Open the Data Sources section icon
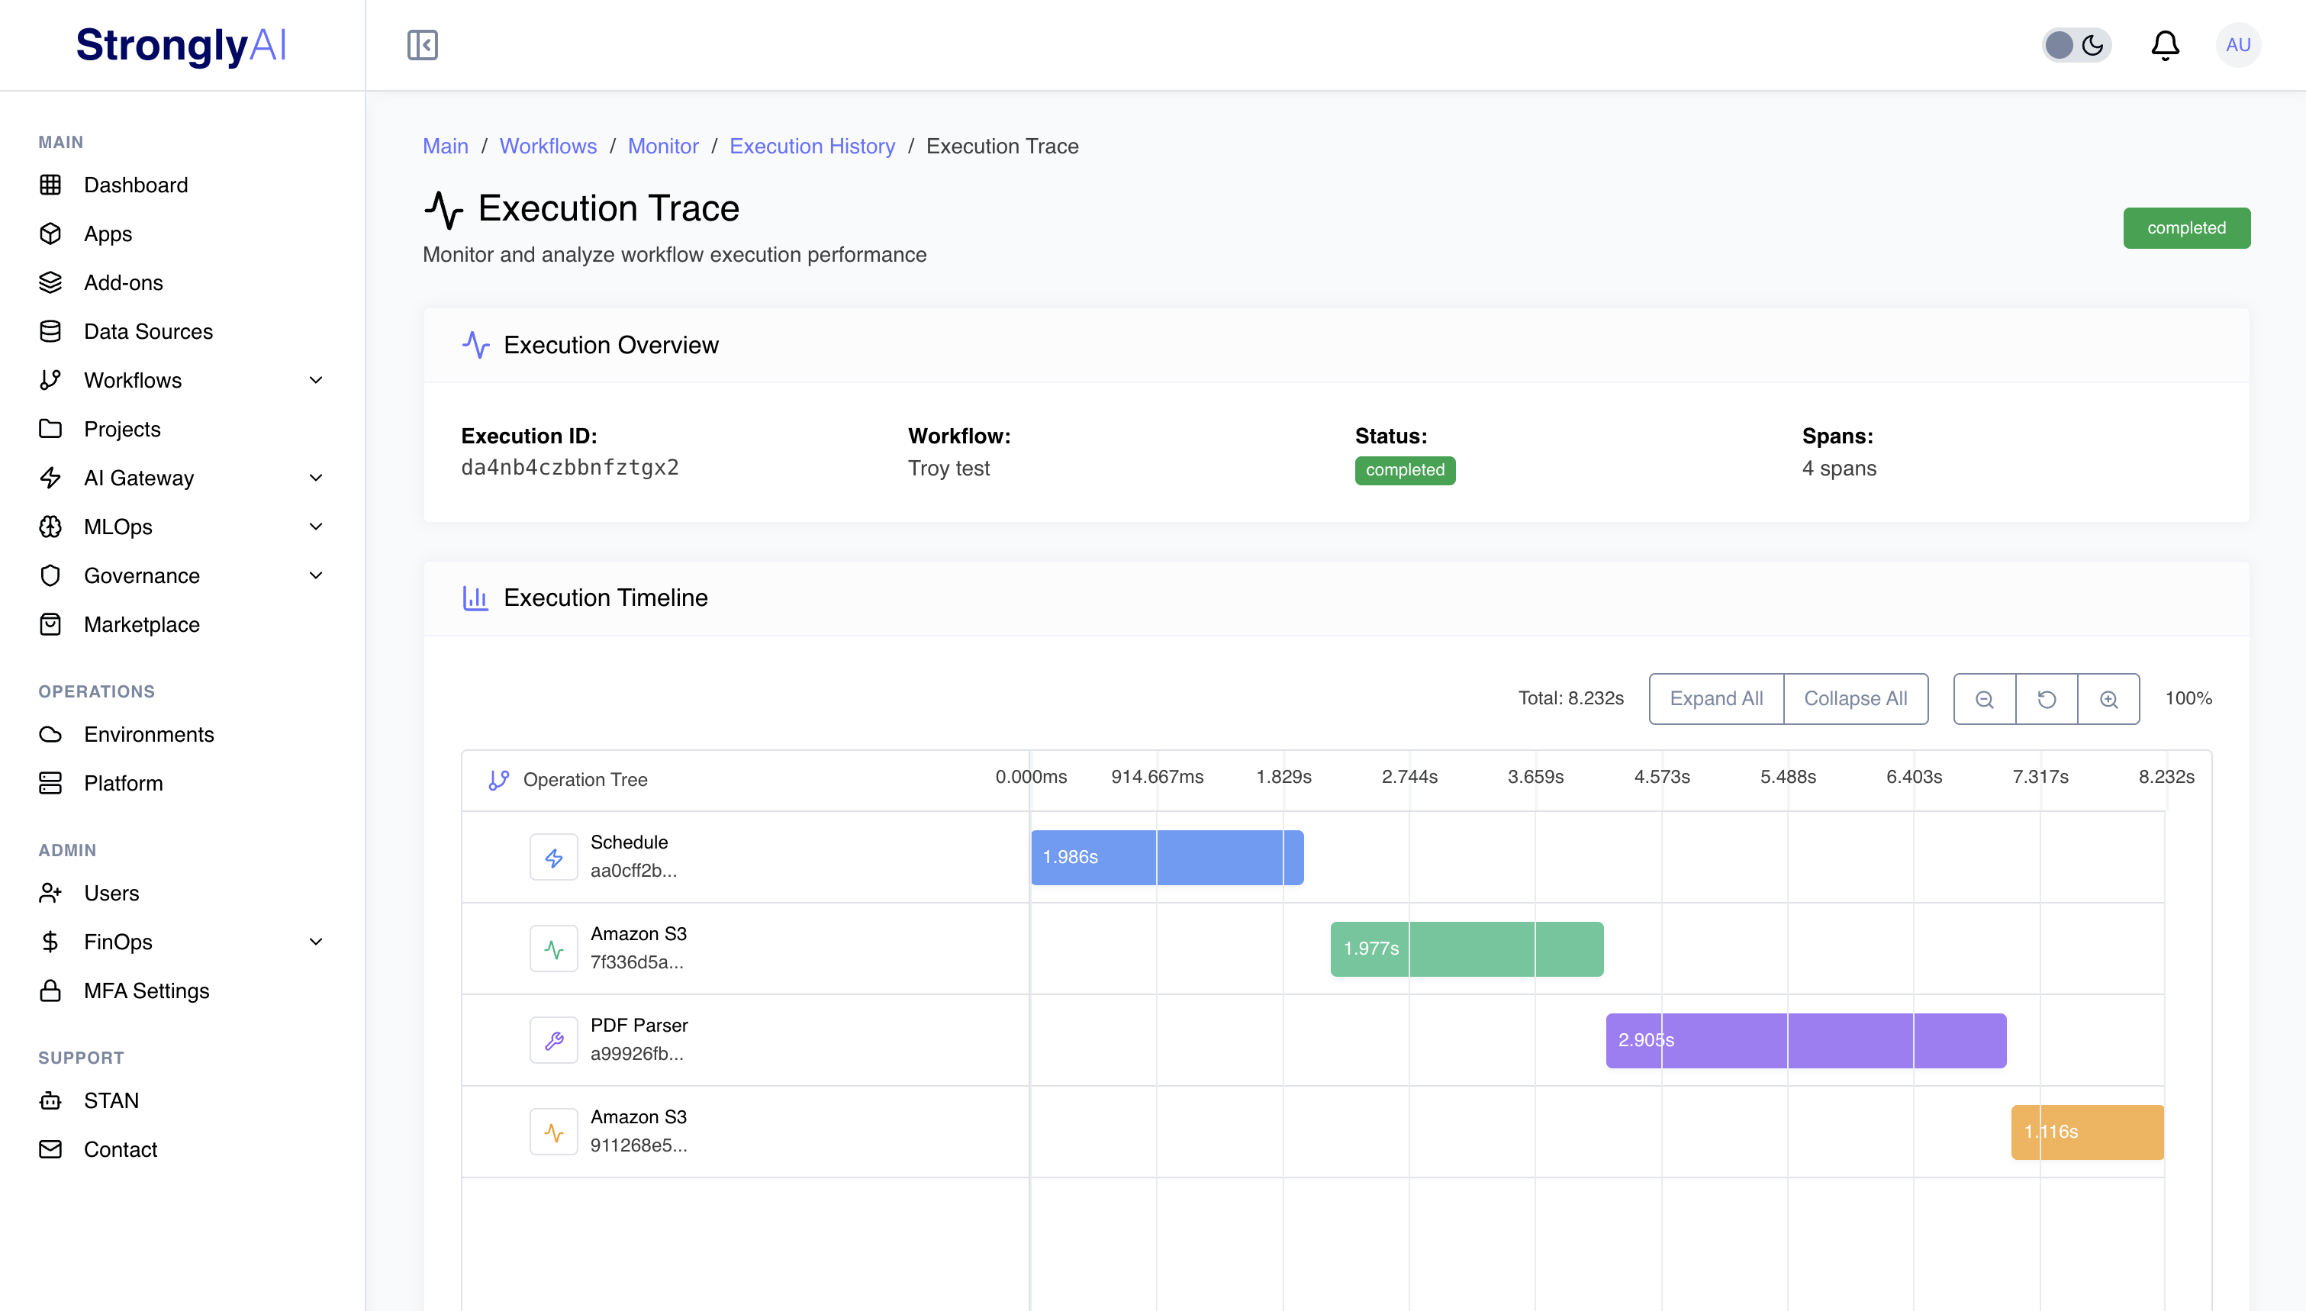 click(x=50, y=331)
